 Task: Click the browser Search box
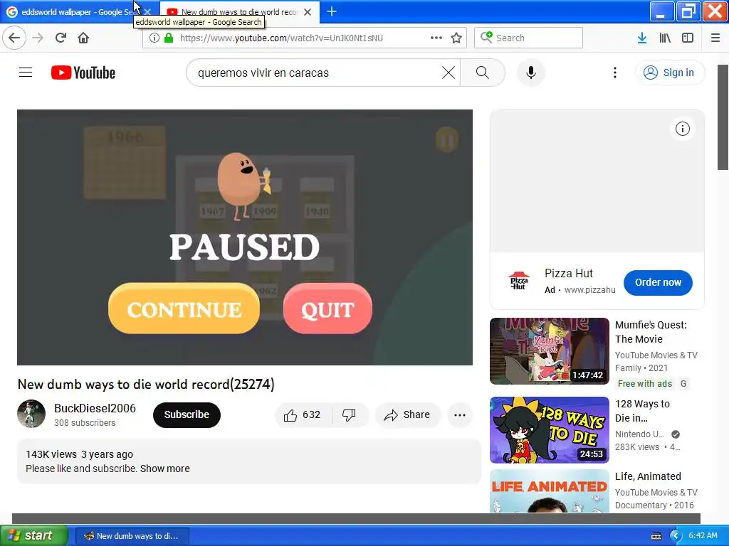pyautogui.click(x=528, y=38)
